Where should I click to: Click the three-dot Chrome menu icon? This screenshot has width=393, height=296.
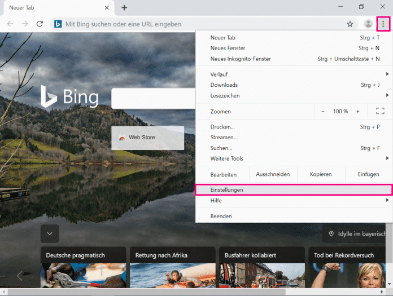383,24
